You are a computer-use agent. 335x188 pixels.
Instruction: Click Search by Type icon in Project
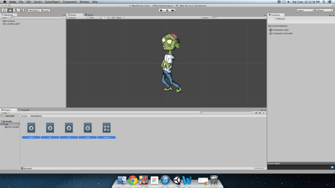click(x=256, y=113)
